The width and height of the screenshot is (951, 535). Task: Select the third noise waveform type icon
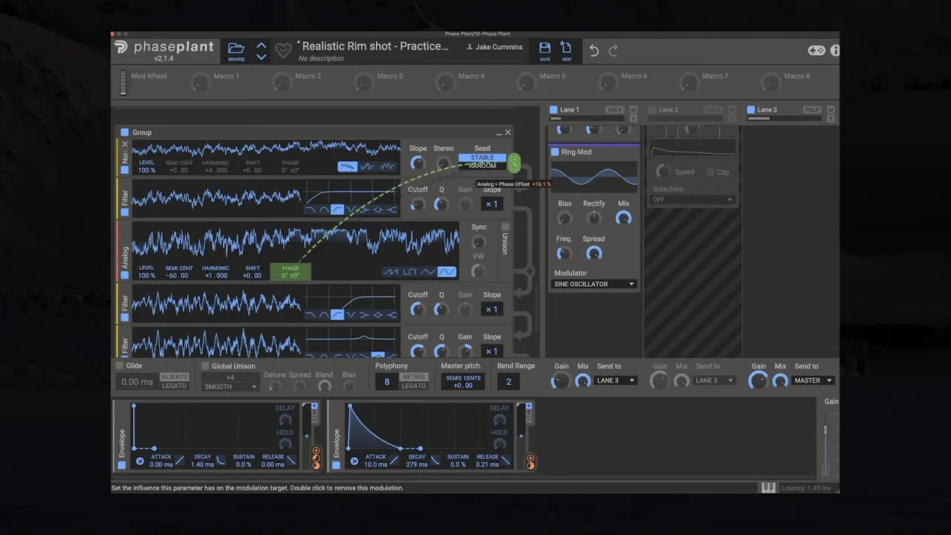pyautogui.click(x=387, y=166)
